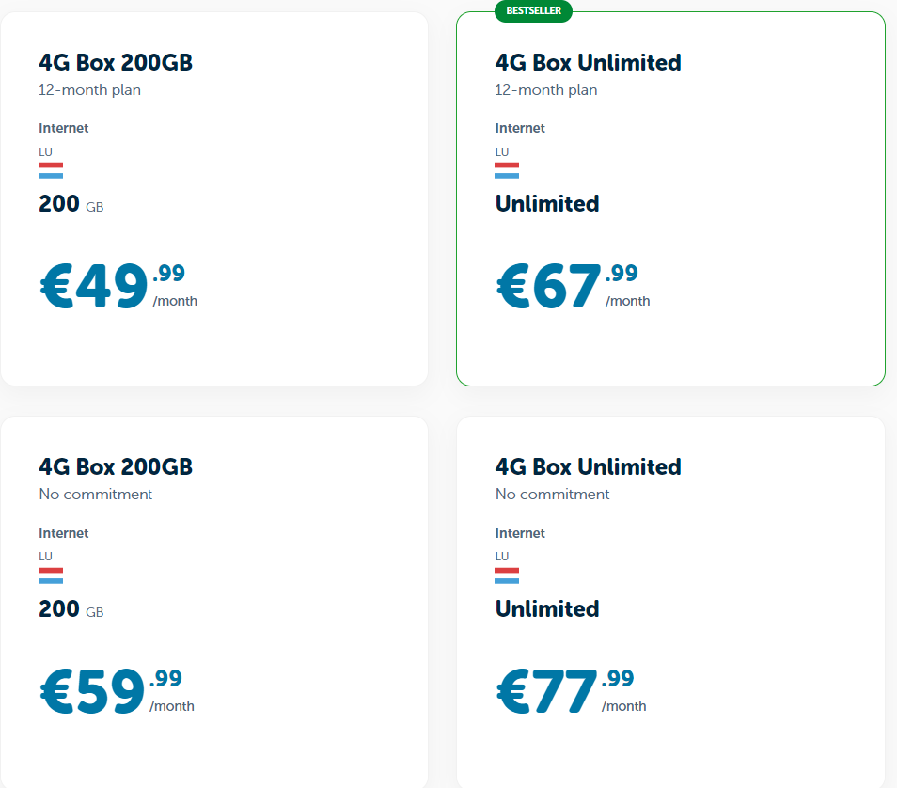Open the 4G Box 200GB No commitment title

click(x=116, y=467)
